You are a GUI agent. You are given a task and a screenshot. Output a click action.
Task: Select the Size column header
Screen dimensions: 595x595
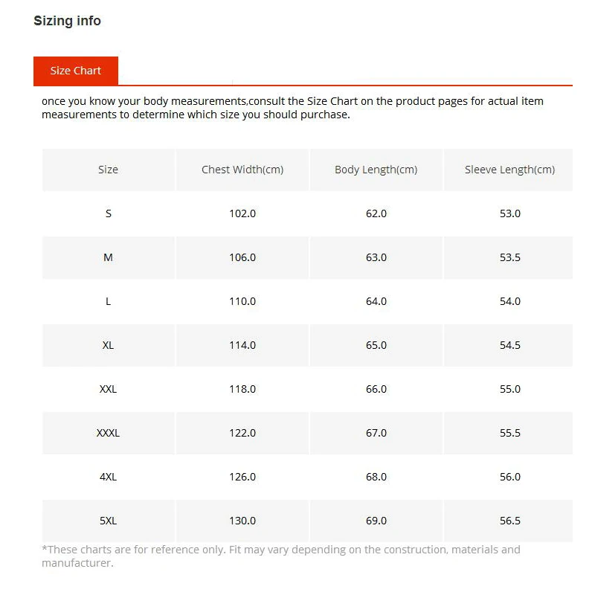(108, 170)
